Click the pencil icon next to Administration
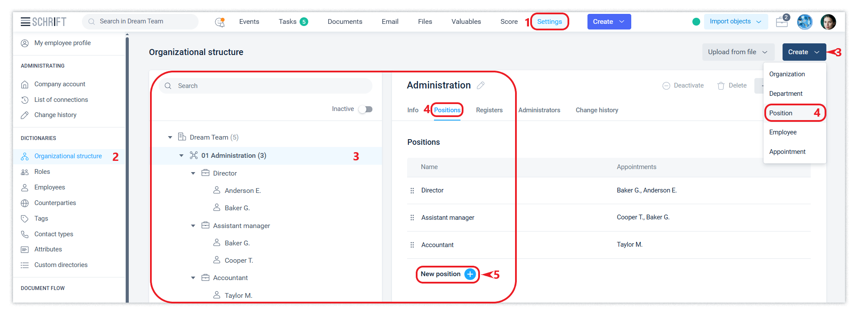Image resolution: width=858 pixels, height=313 pixels. click(x=480, y=85)
